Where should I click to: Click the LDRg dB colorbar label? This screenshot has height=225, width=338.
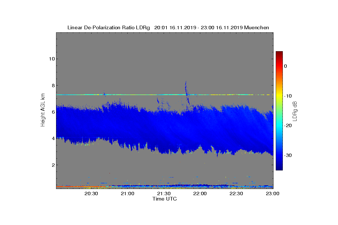295,111
